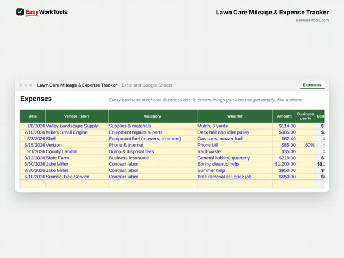Click the $385.00 amount cell
The height and width of the screenshot is (258, 344).
[284, 132]
